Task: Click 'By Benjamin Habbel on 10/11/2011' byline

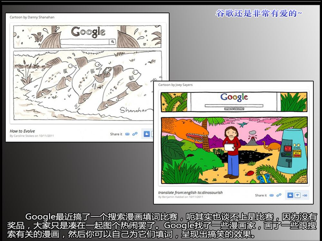Action: pos(181,197)
